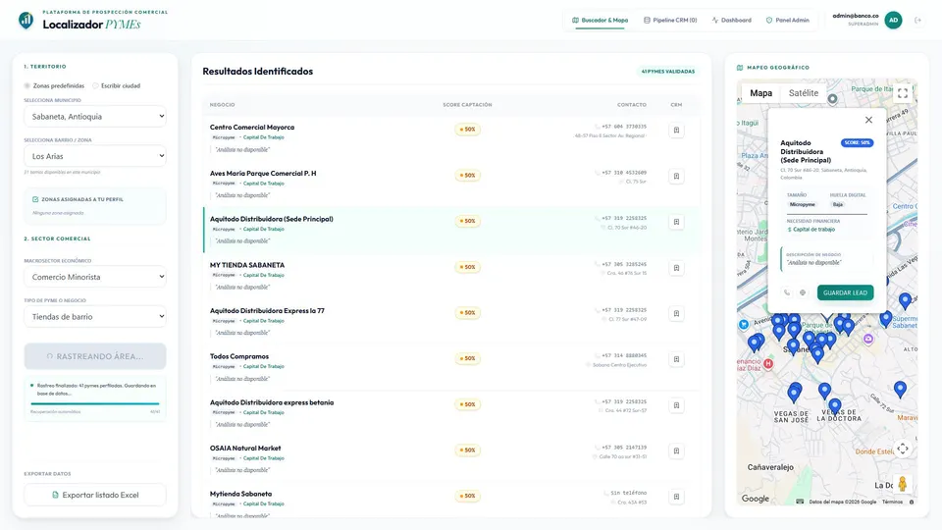Screen dimensions: 942x530
Task: Save Aquitodo Distribuidora Express la 77 lead
Action: click(676, 314)
